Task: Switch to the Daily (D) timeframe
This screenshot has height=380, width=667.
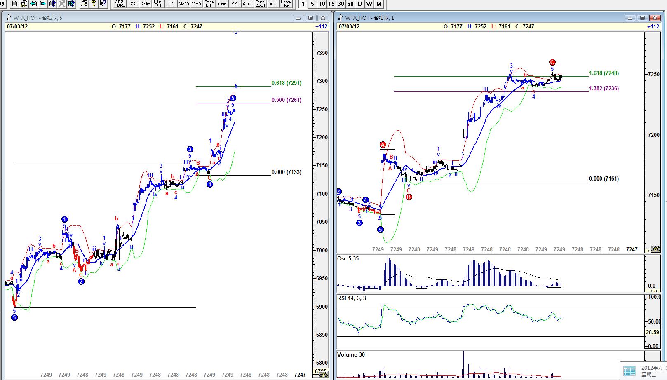Action: (360, 4)
